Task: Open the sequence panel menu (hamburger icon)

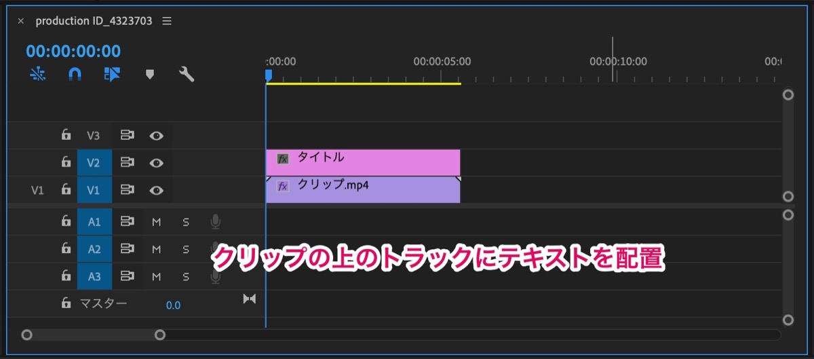Action: [167, 21]
